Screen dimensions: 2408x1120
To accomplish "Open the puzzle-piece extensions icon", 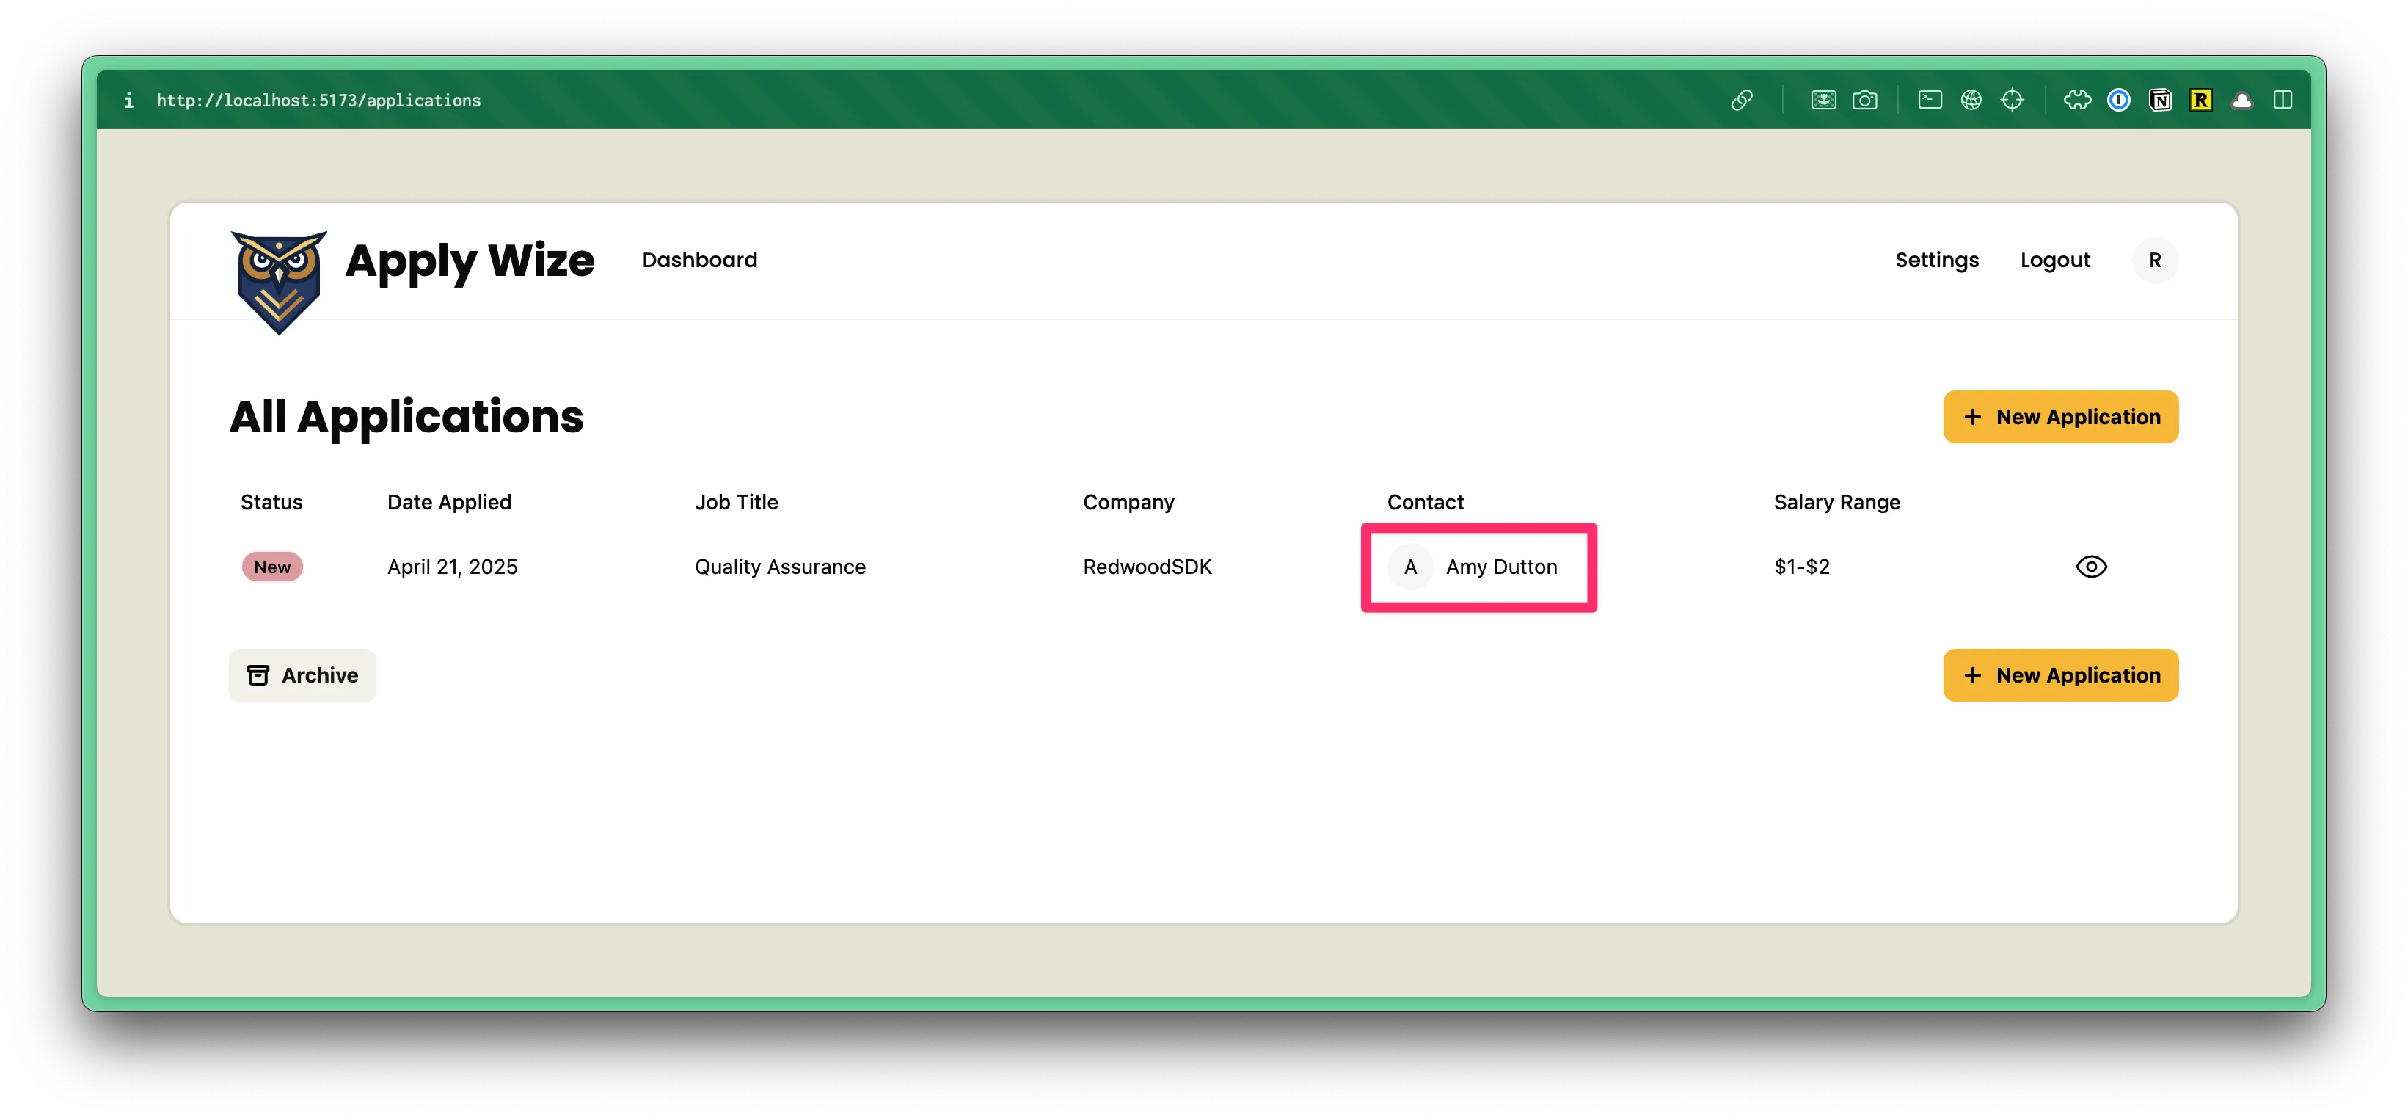I will click(2077, 100).
